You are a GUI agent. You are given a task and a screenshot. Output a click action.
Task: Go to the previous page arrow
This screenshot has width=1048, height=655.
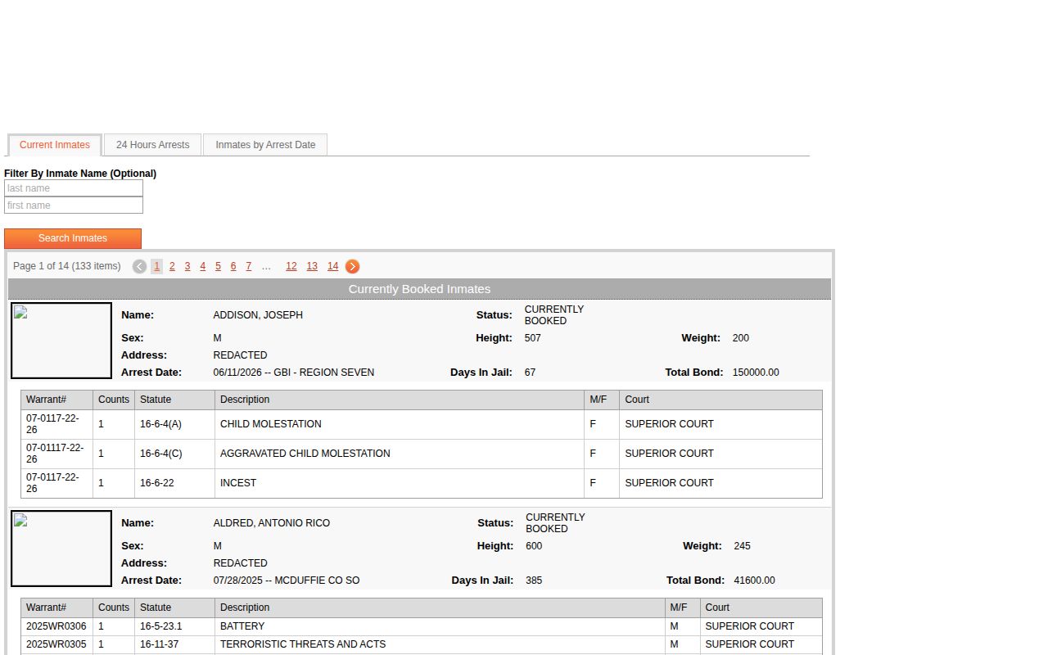click(139, 266)
